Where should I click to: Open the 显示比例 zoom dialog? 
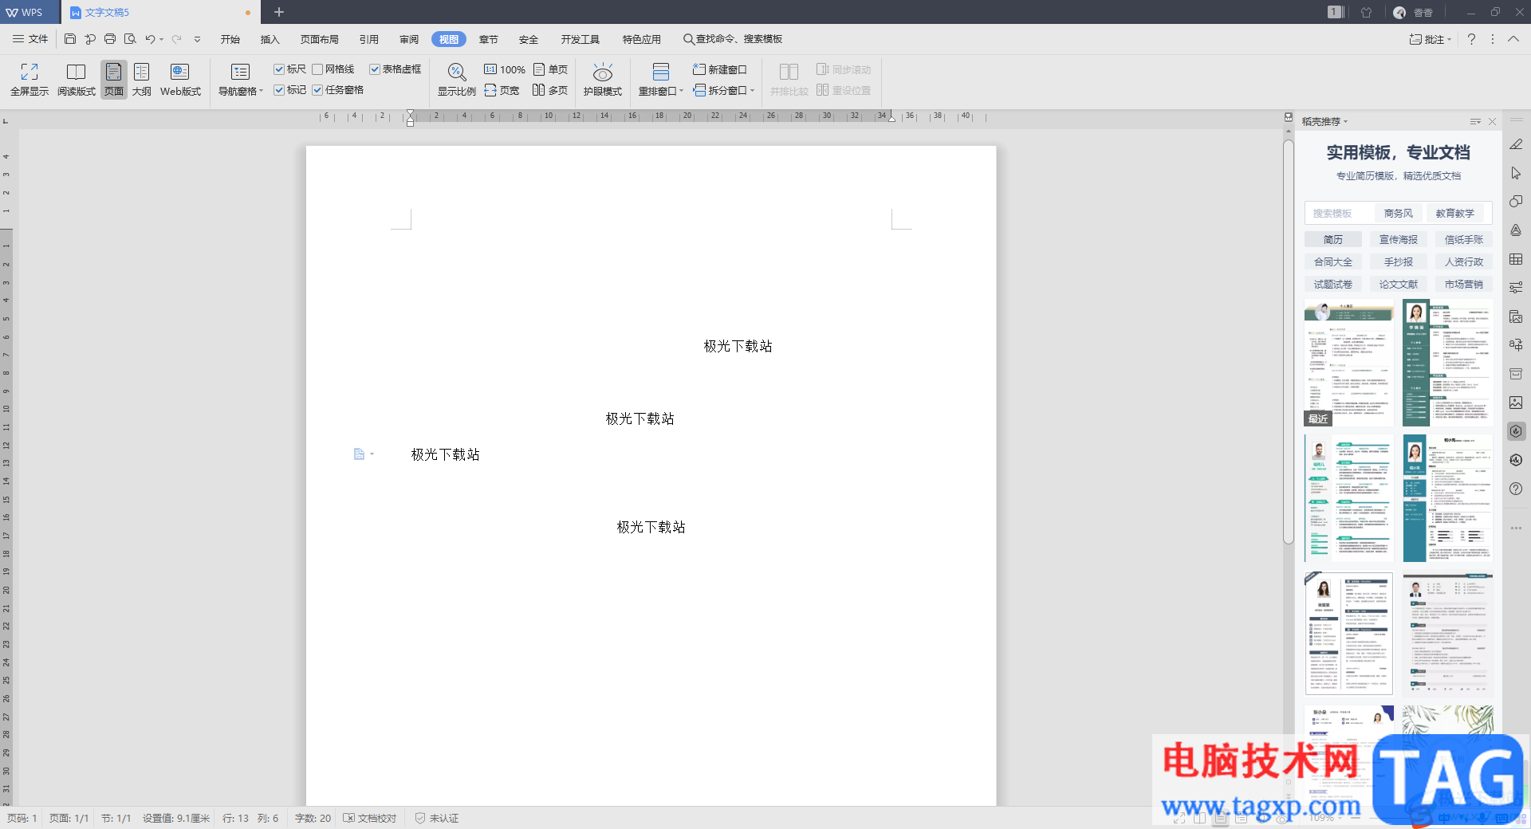(x=456, y=80)
